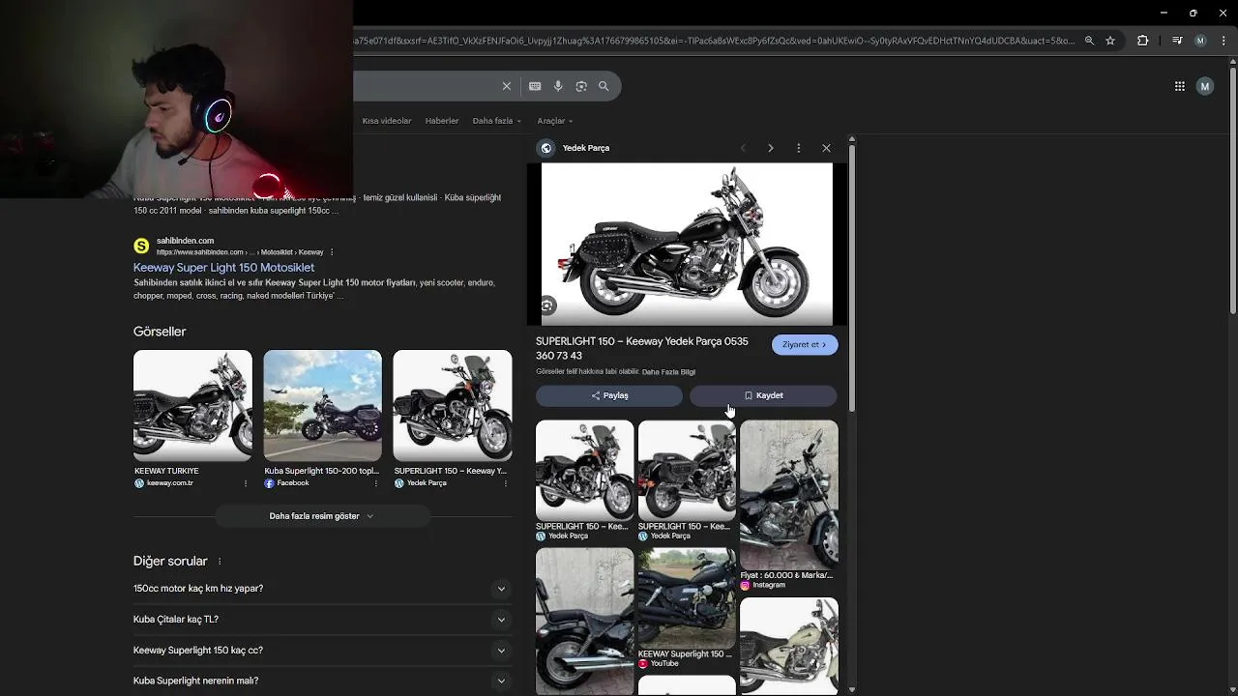
Task: Expand '150cc motor kaç km hız yapar?'
Action: [501, 589]
